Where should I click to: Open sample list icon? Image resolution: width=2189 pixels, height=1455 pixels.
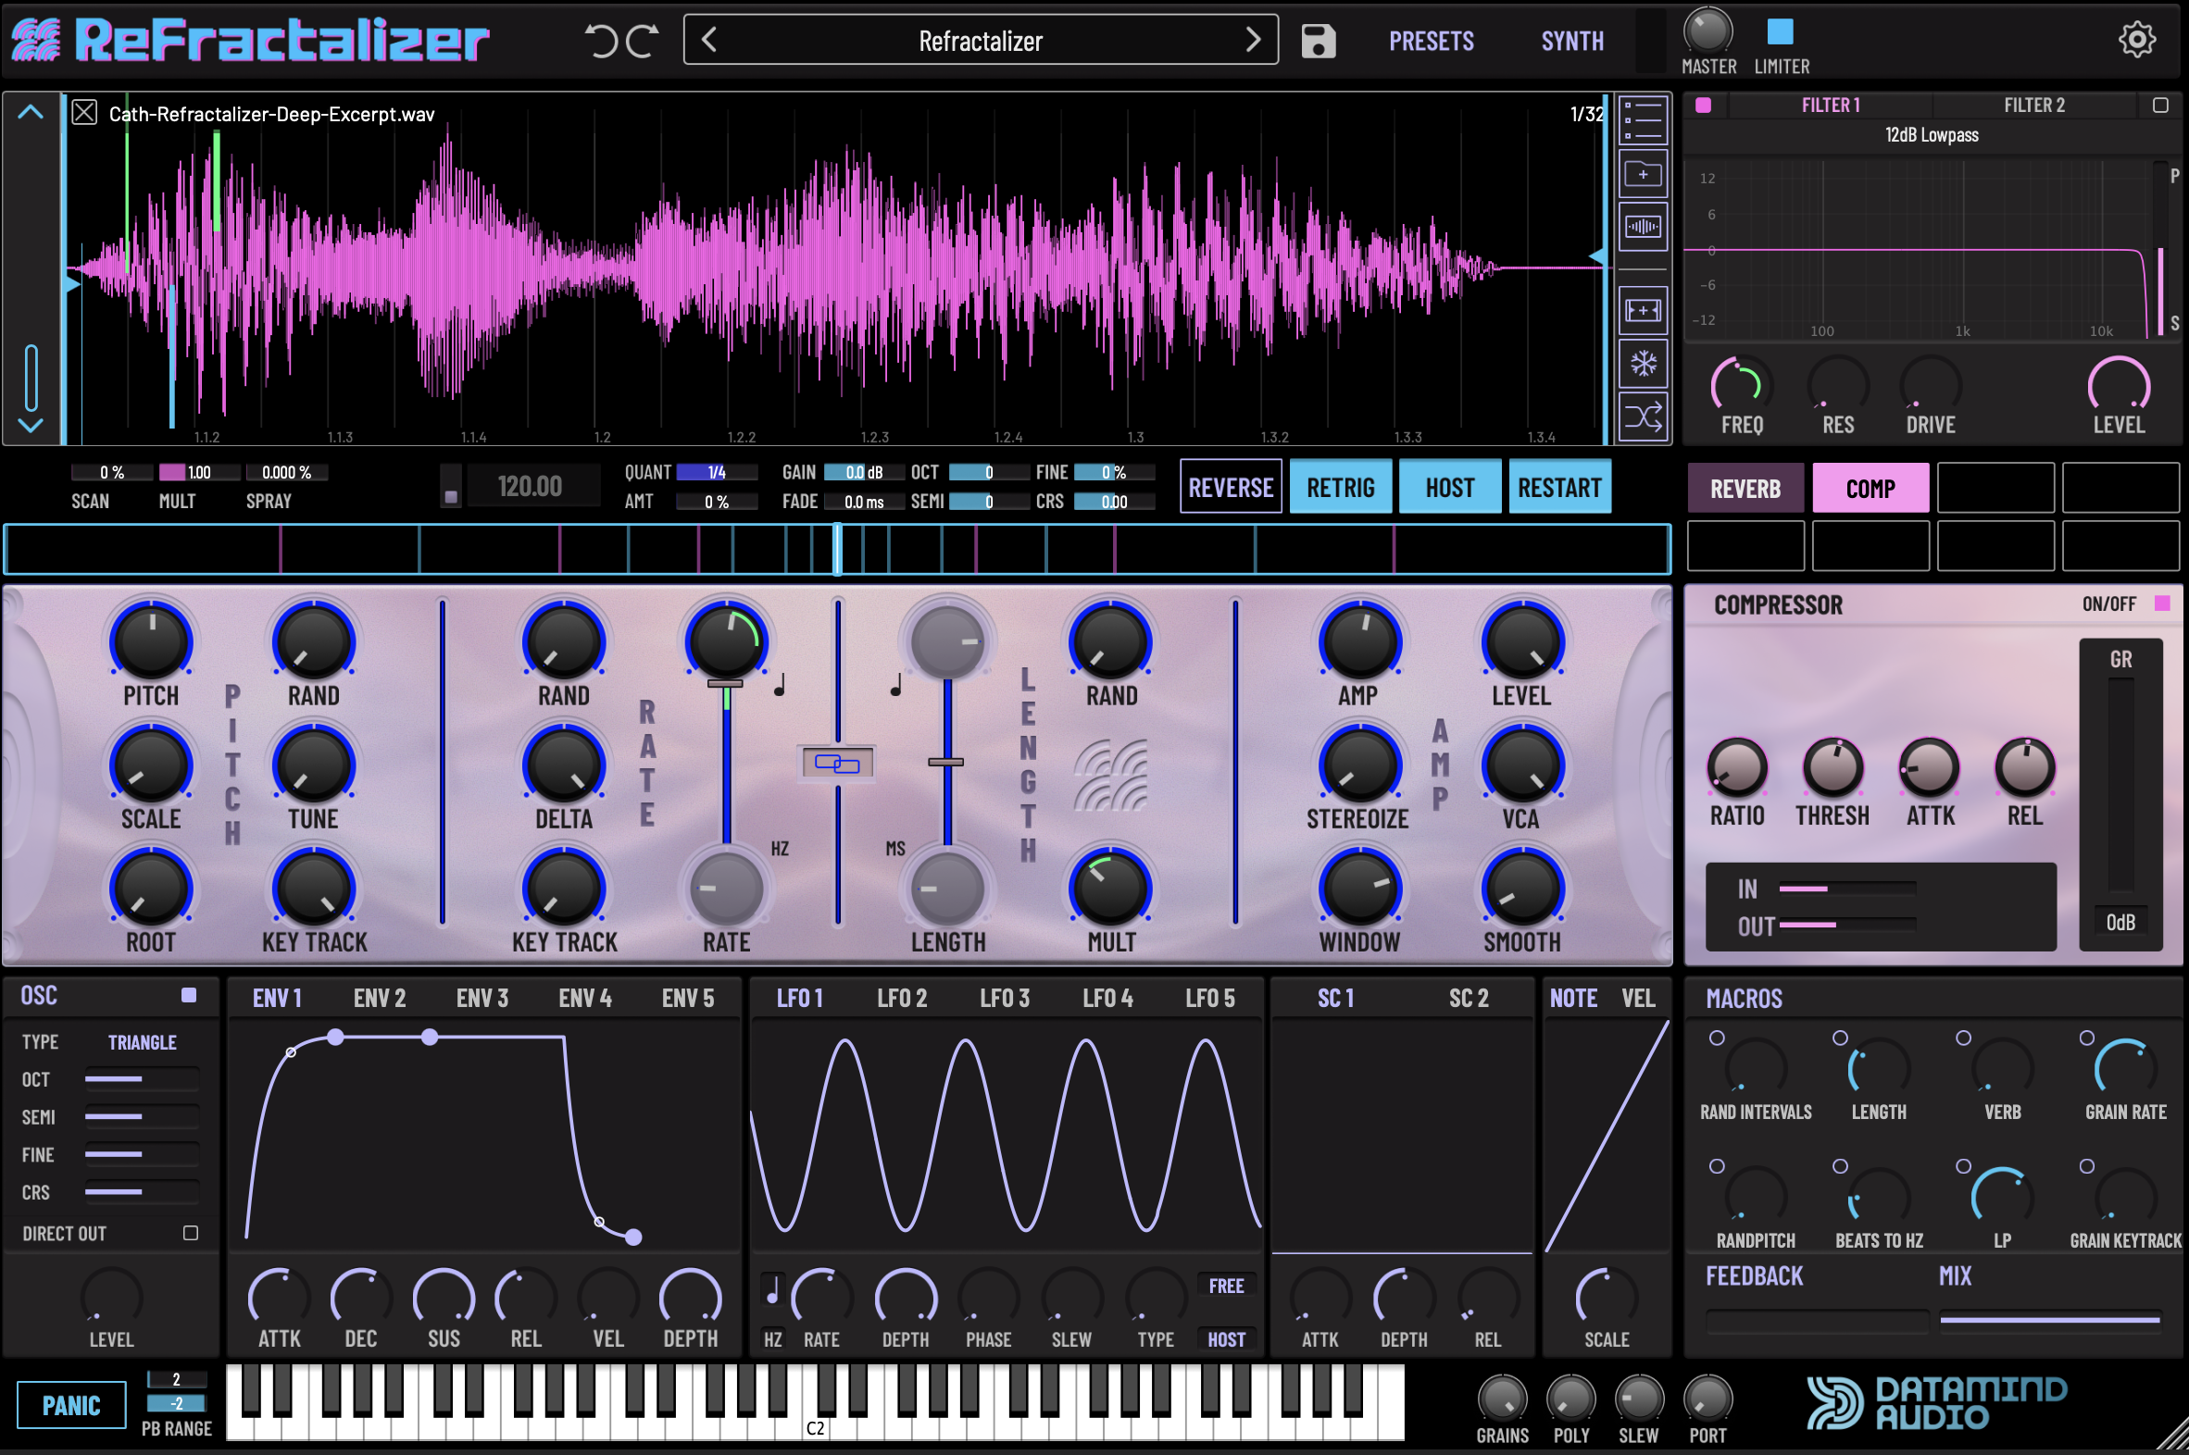click(1643, 120)
